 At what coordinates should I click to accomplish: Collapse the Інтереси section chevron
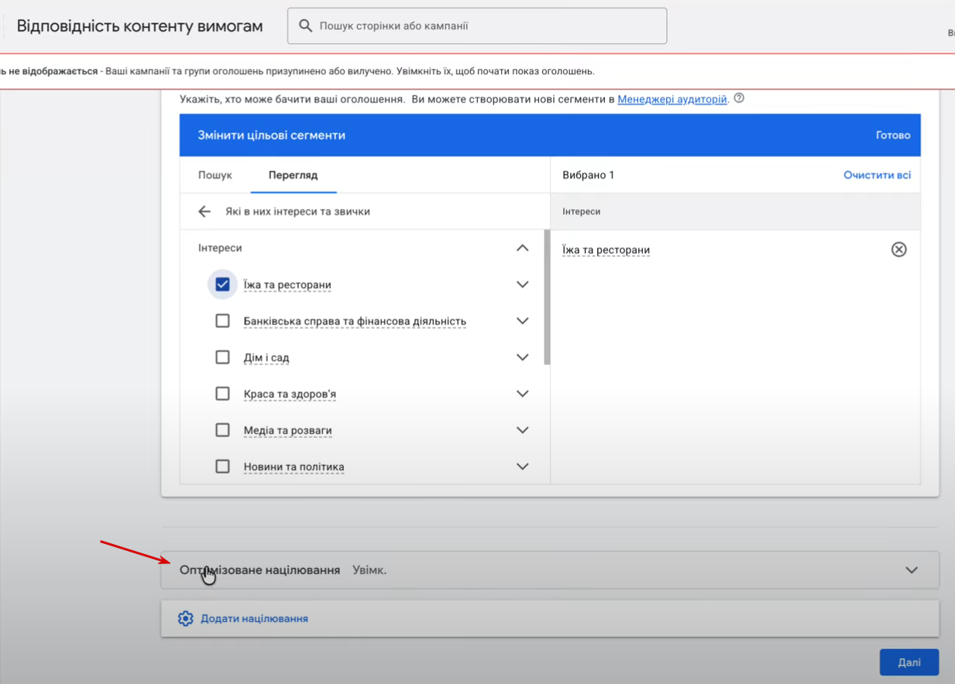522,248
